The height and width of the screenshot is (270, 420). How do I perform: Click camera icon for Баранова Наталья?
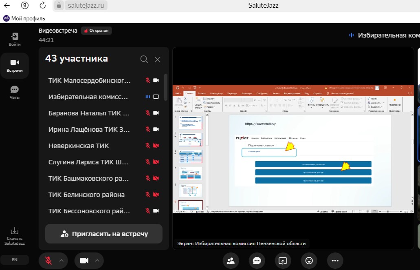(x=156, y=113)
